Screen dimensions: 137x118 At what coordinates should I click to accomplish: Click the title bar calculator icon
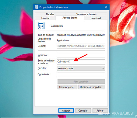[x=37, y=7]
